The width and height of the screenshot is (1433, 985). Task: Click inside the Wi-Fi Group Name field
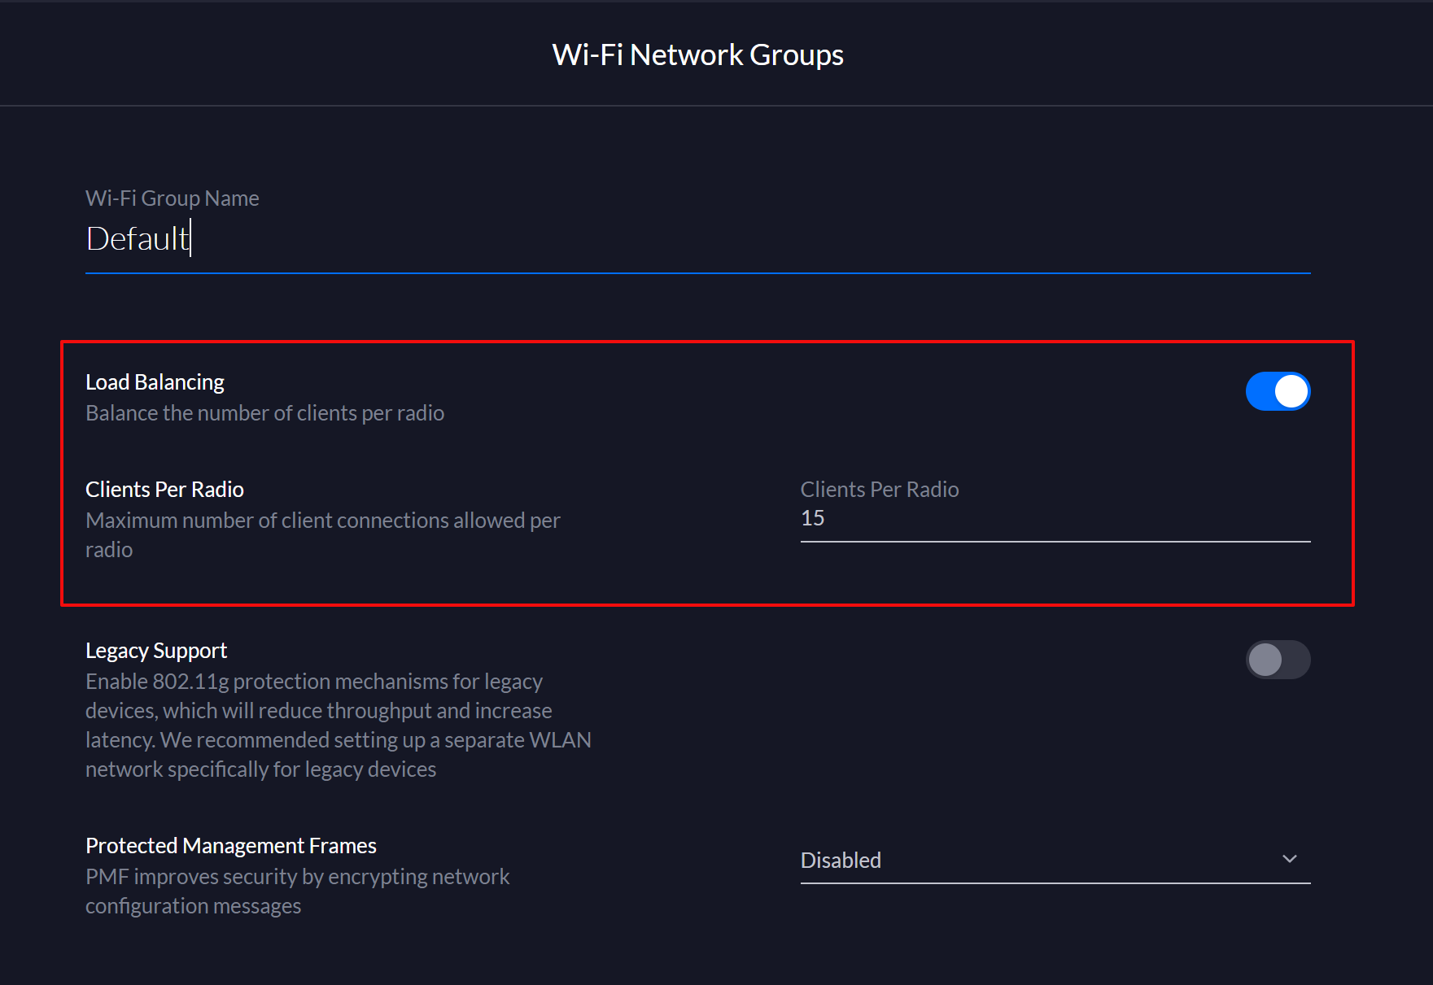click(325, 240)
